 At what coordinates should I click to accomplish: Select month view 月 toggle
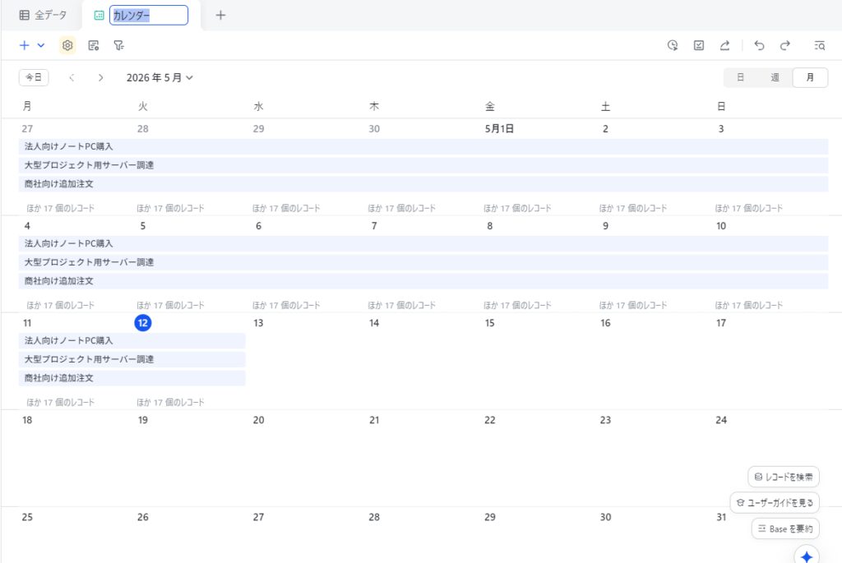point(810,78)
